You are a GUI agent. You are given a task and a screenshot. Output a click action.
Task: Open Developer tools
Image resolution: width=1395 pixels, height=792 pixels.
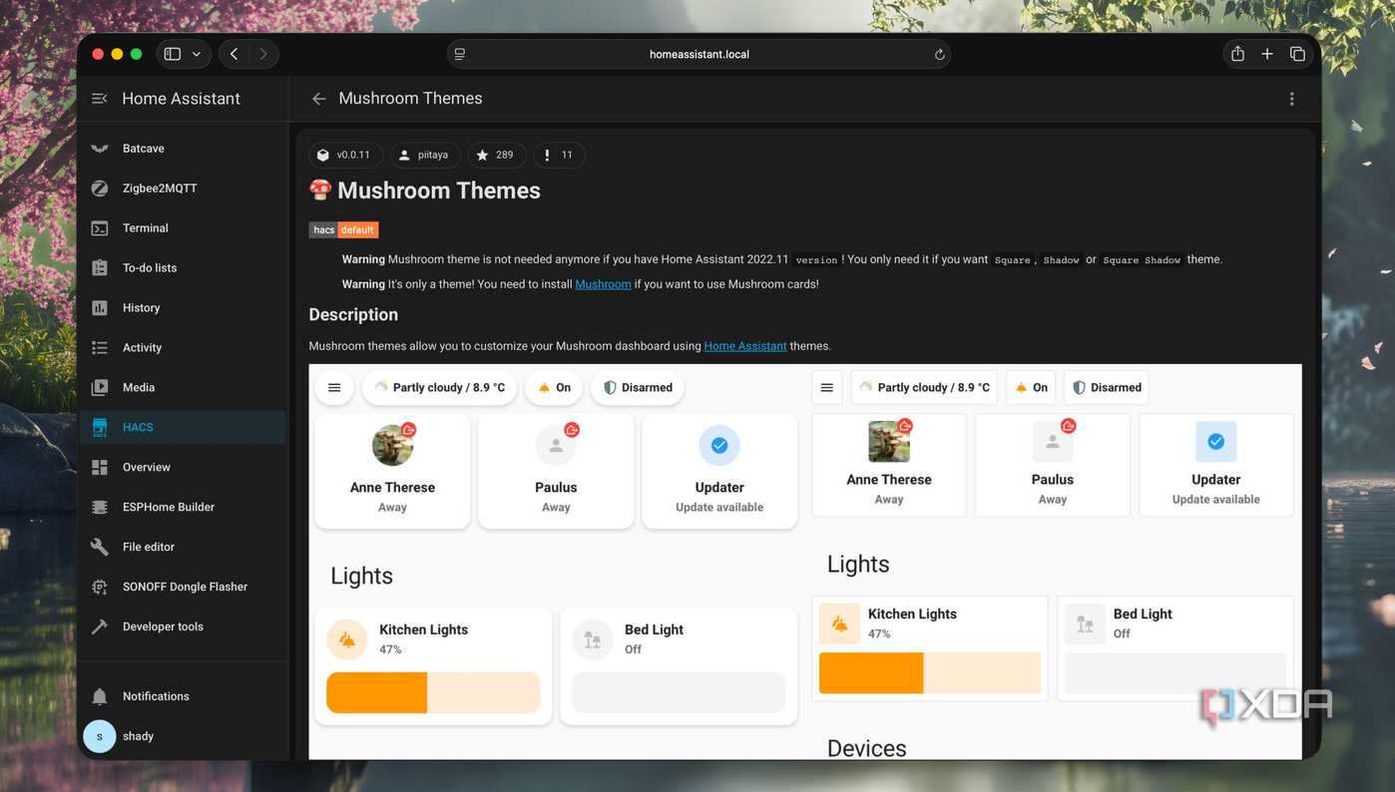tap(183, 627)
